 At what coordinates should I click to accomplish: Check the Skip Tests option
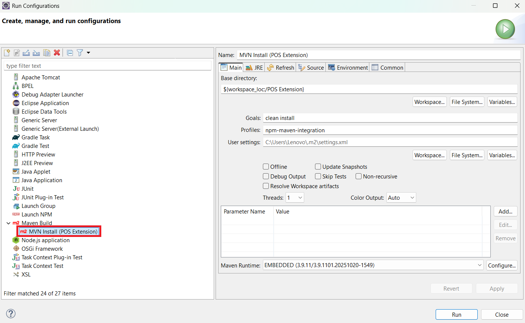click(318, 177)
